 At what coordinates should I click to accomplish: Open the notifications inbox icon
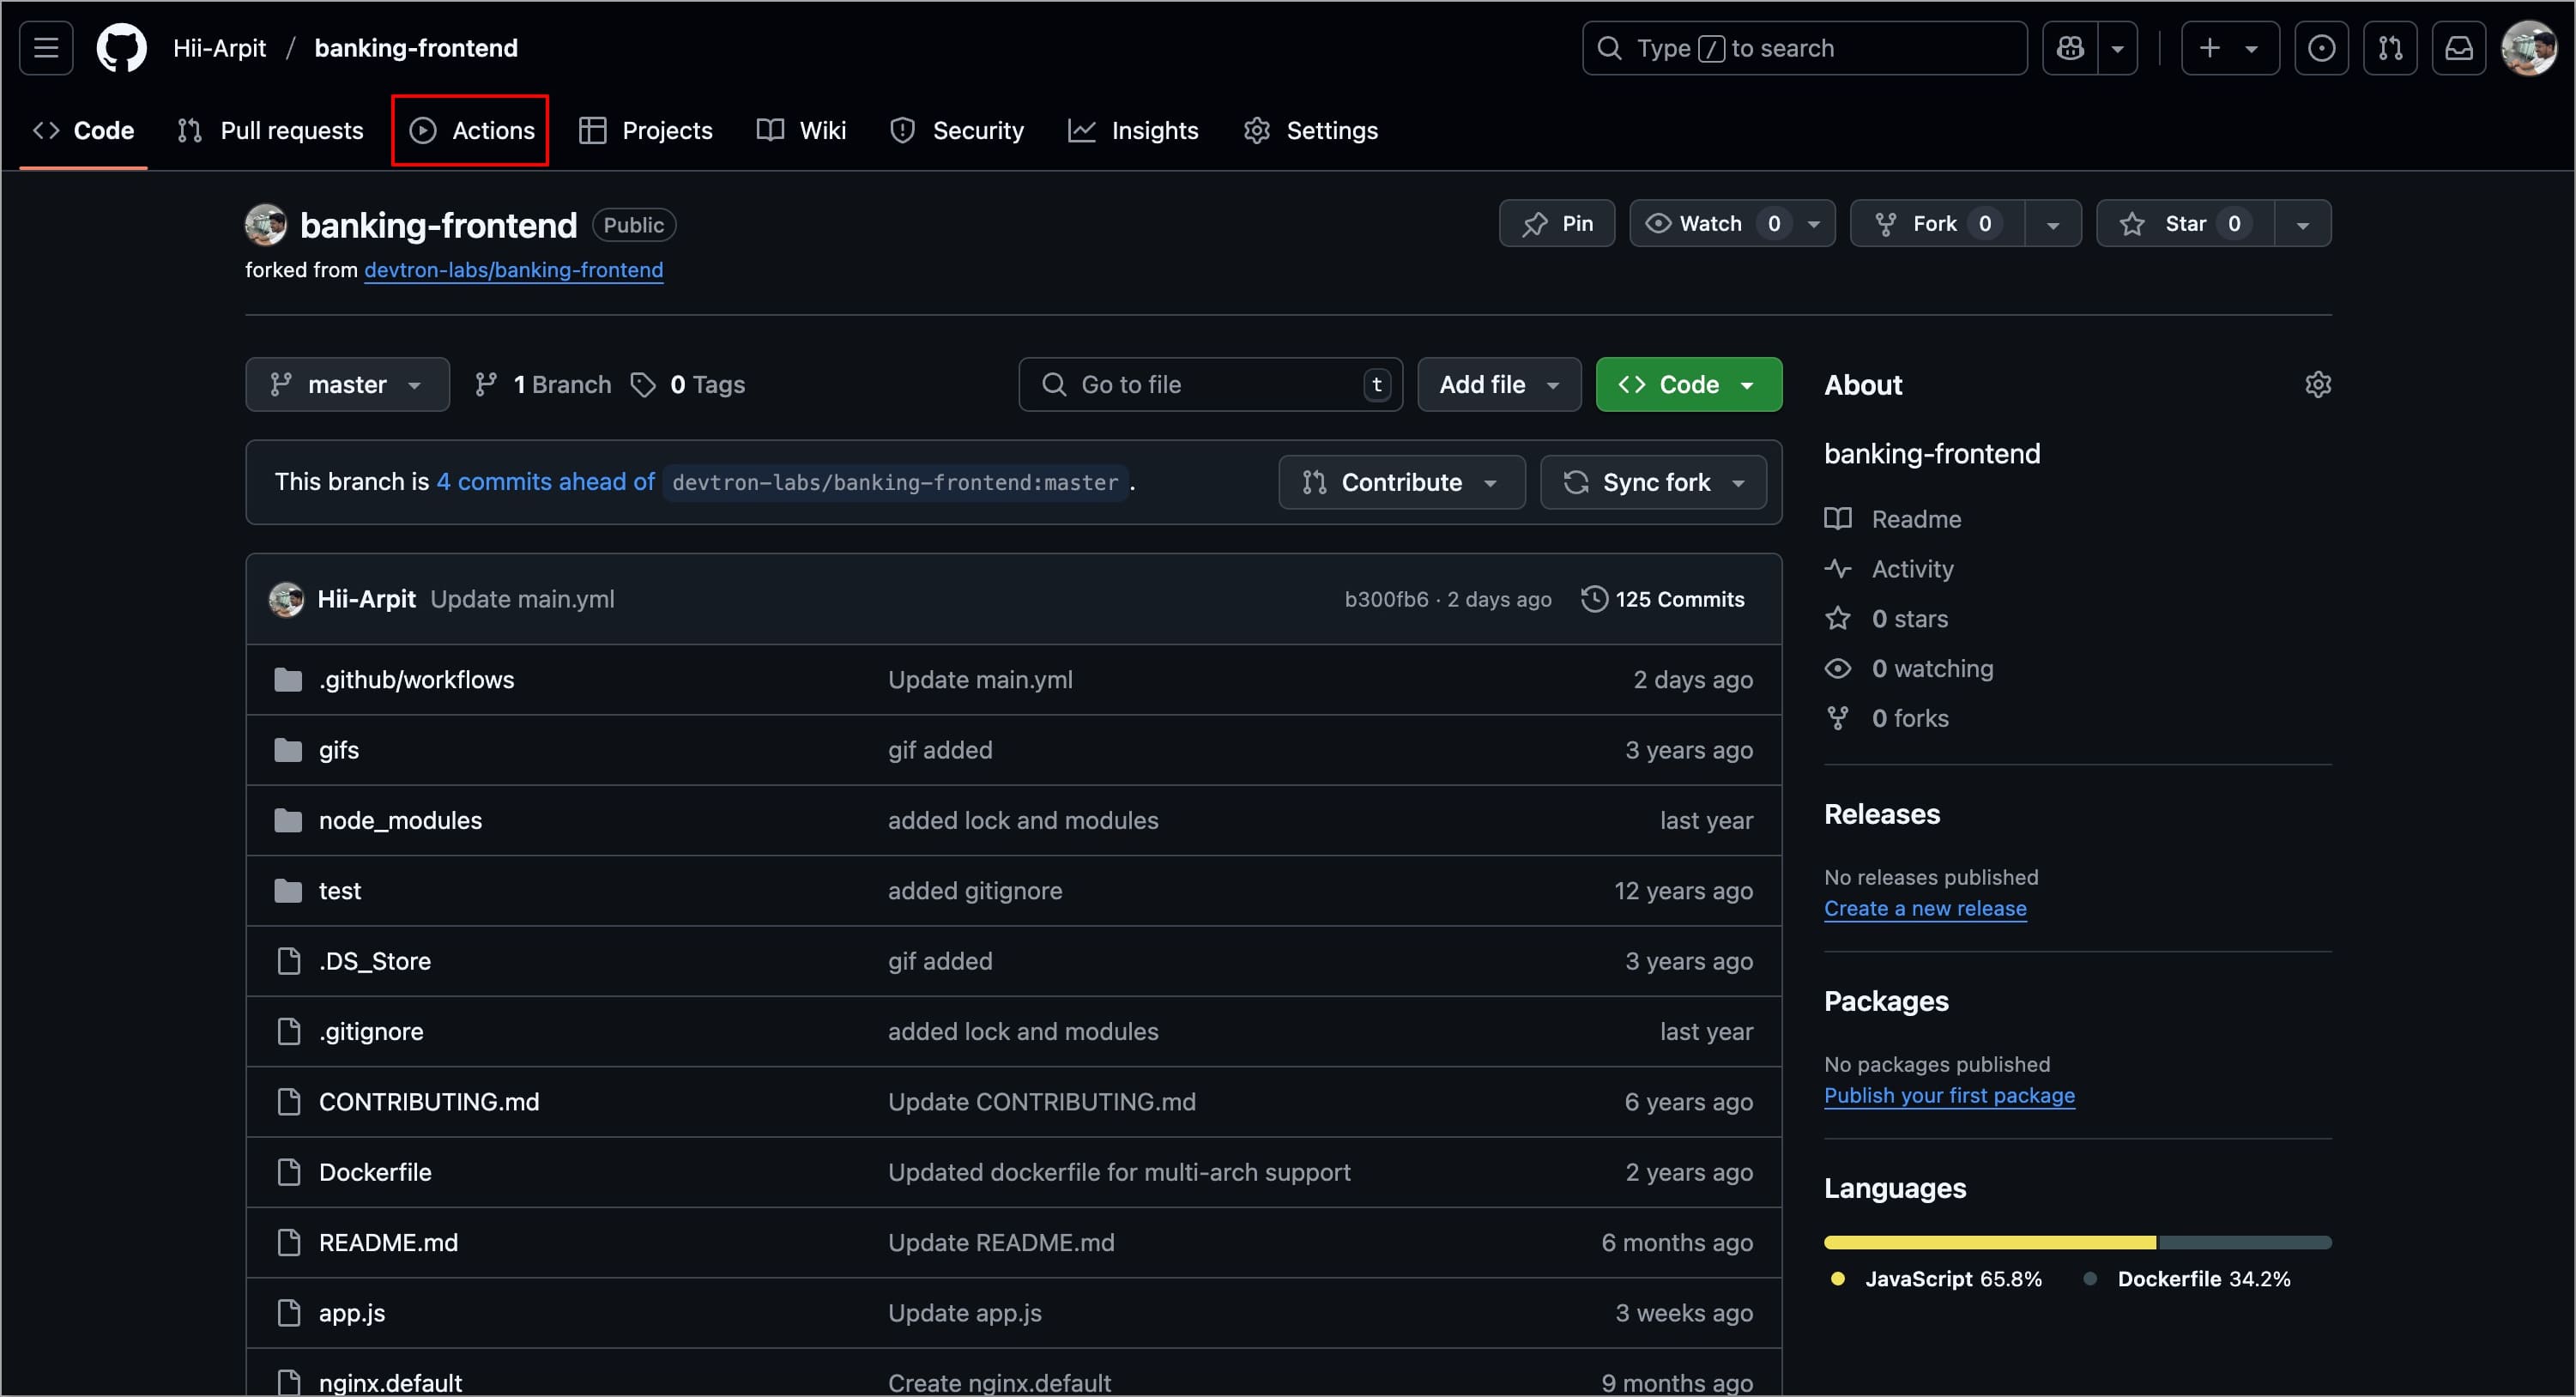[x=2459, y=48]
